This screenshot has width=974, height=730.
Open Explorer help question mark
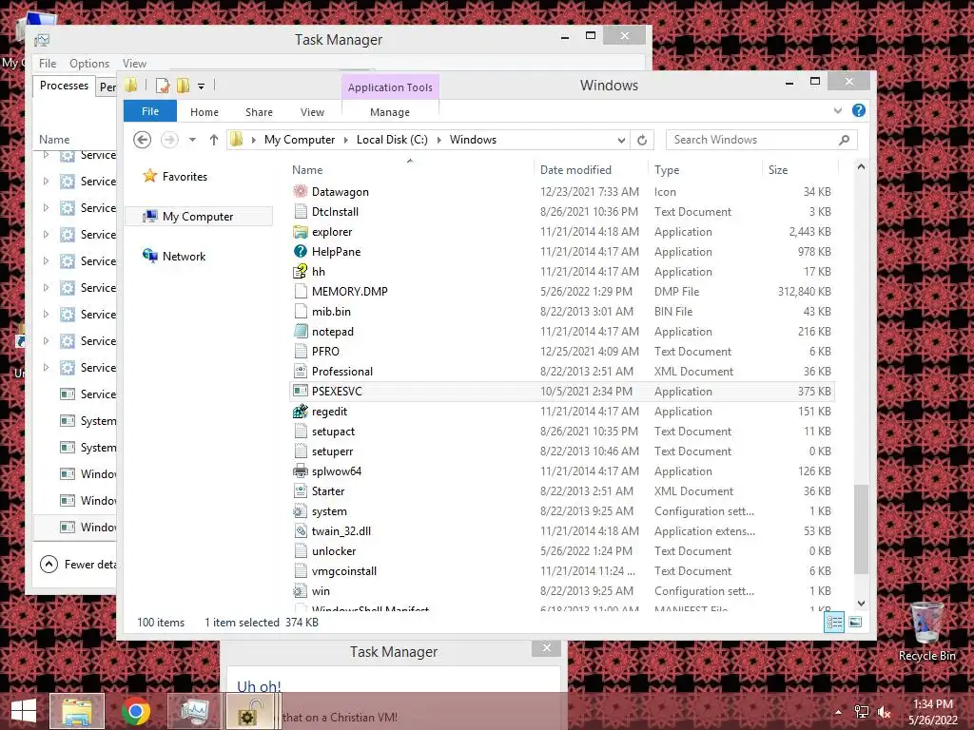(x=859, y=110)
